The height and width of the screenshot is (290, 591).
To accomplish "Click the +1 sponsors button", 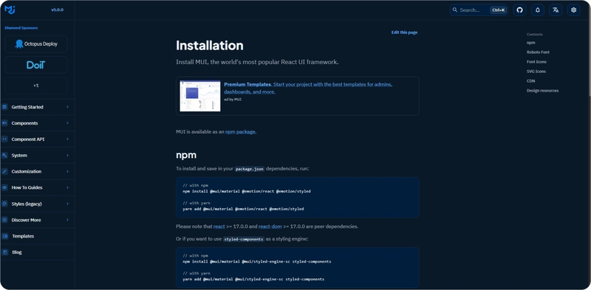I will pos(35,86).
